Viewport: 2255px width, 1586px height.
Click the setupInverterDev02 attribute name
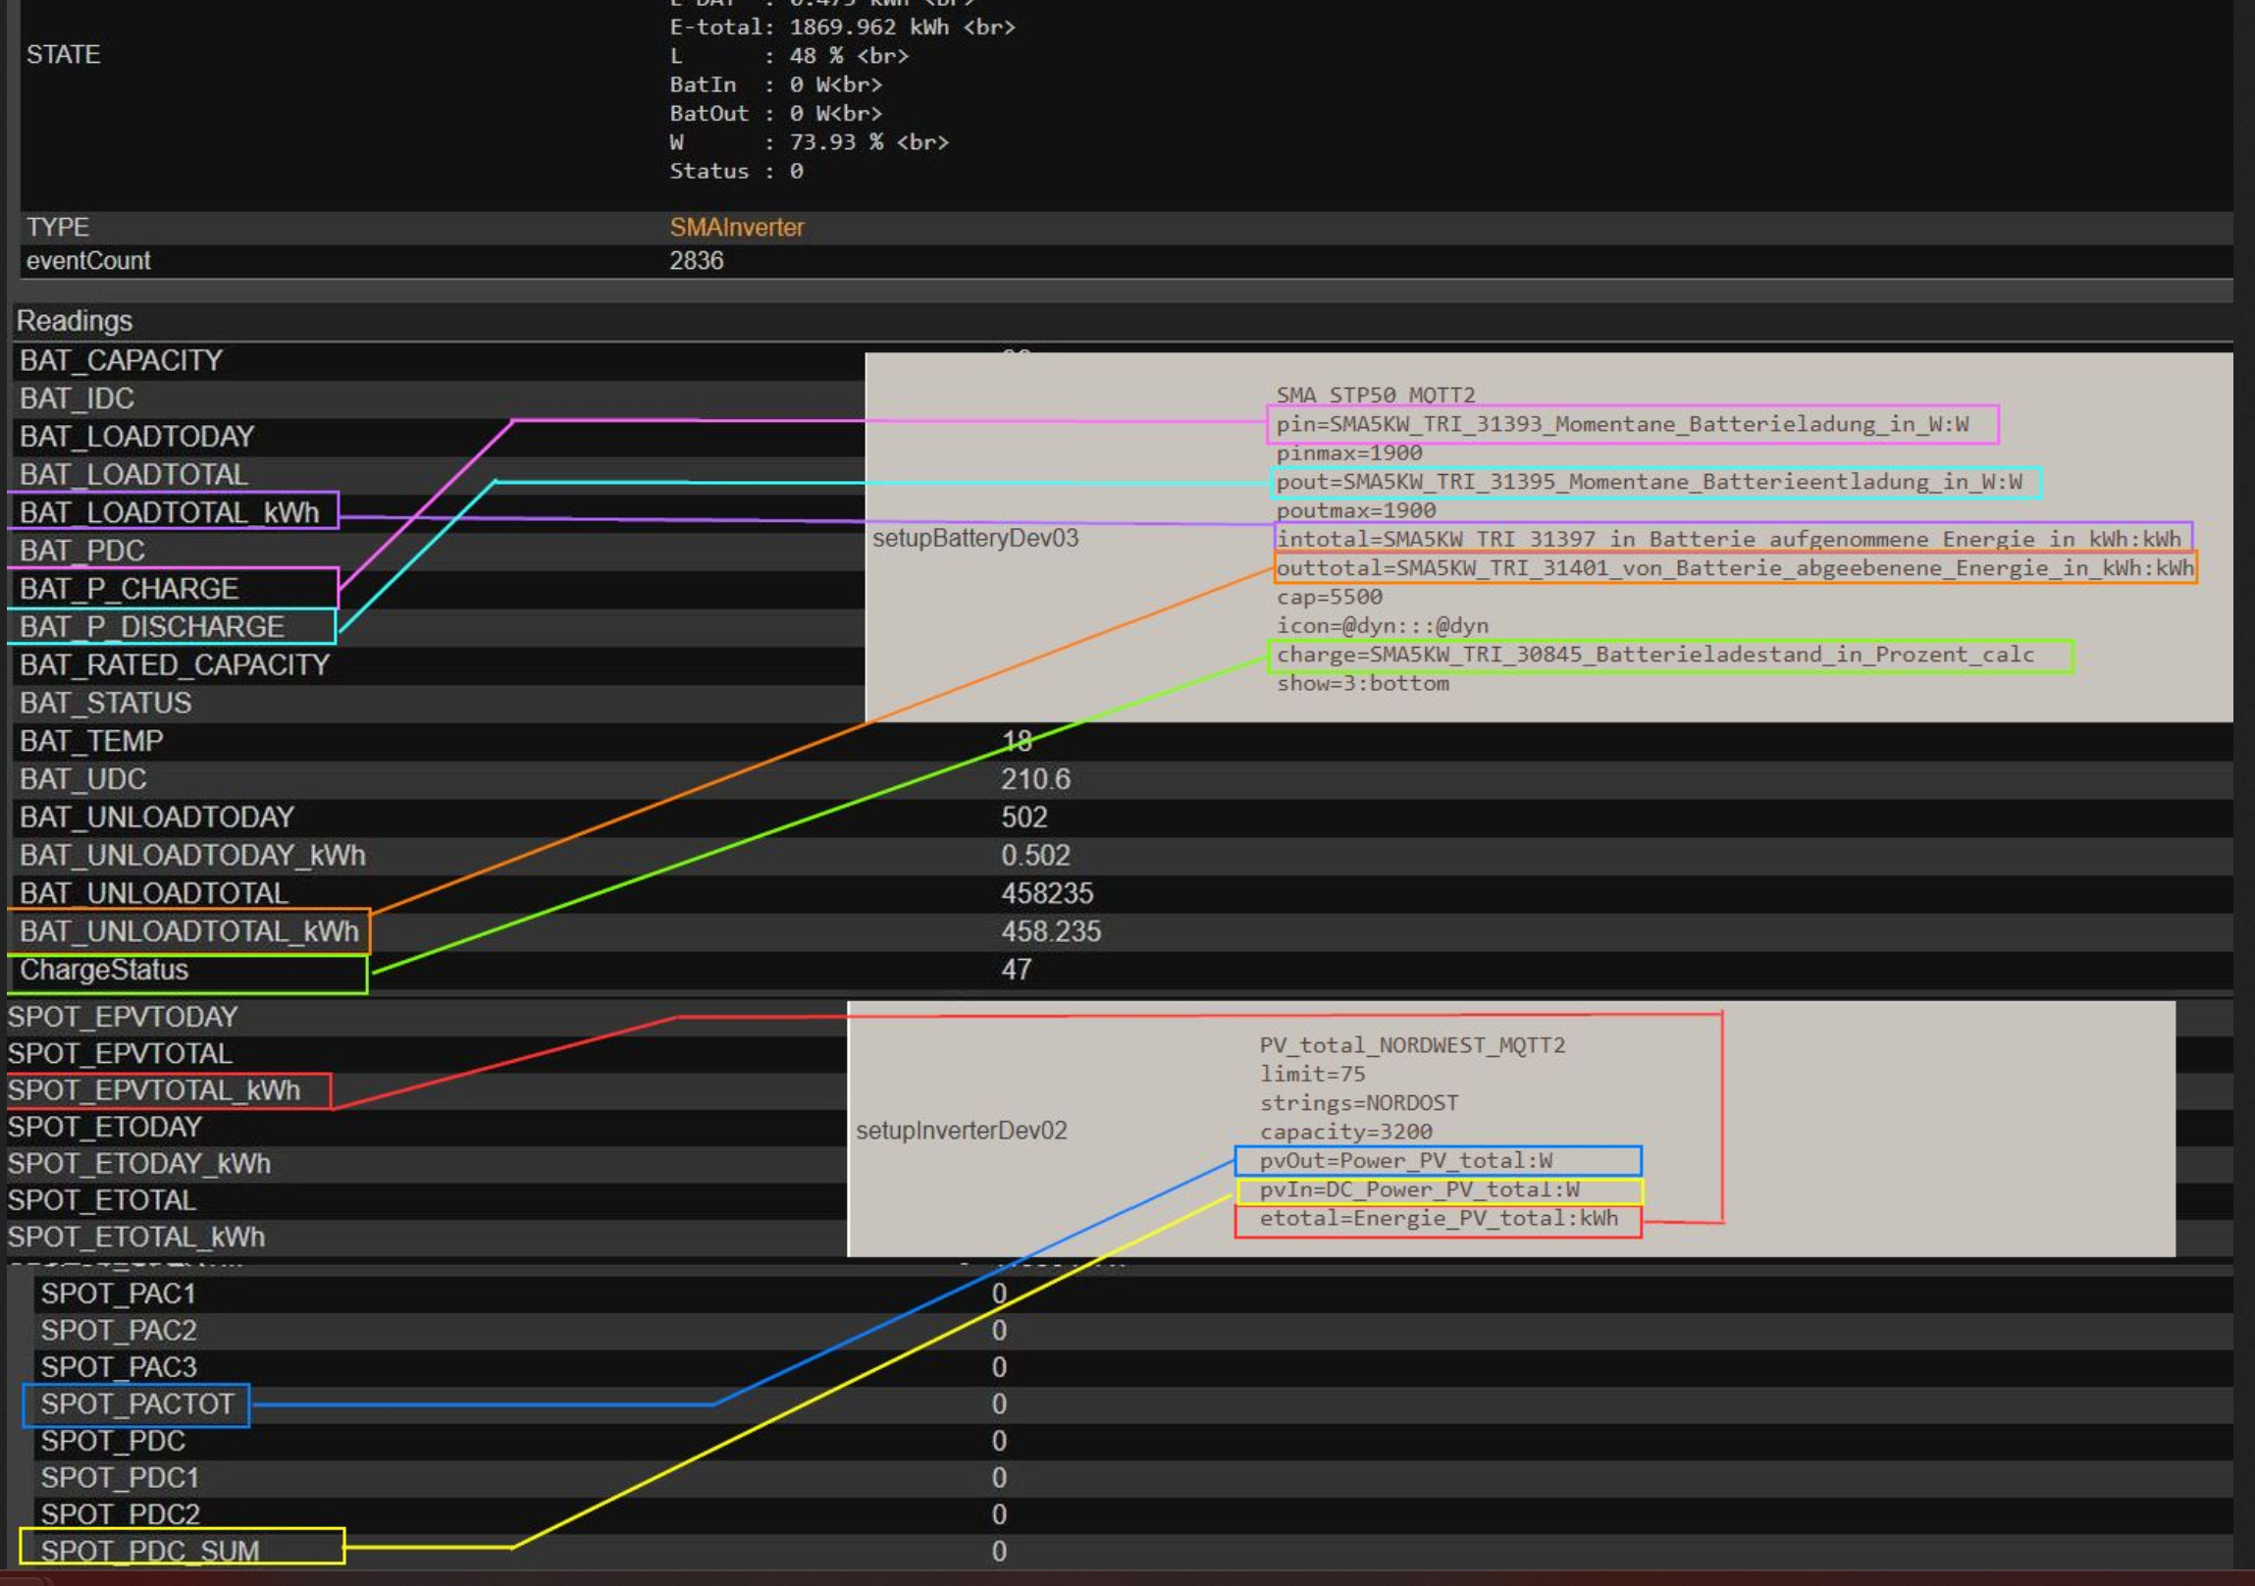point(961,1131)
